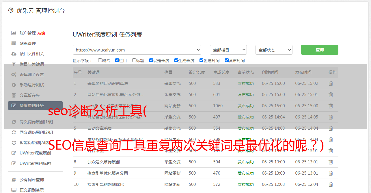
Task: Delete row 9 搜索引擎优化服务公司
Action: (331, 173)
